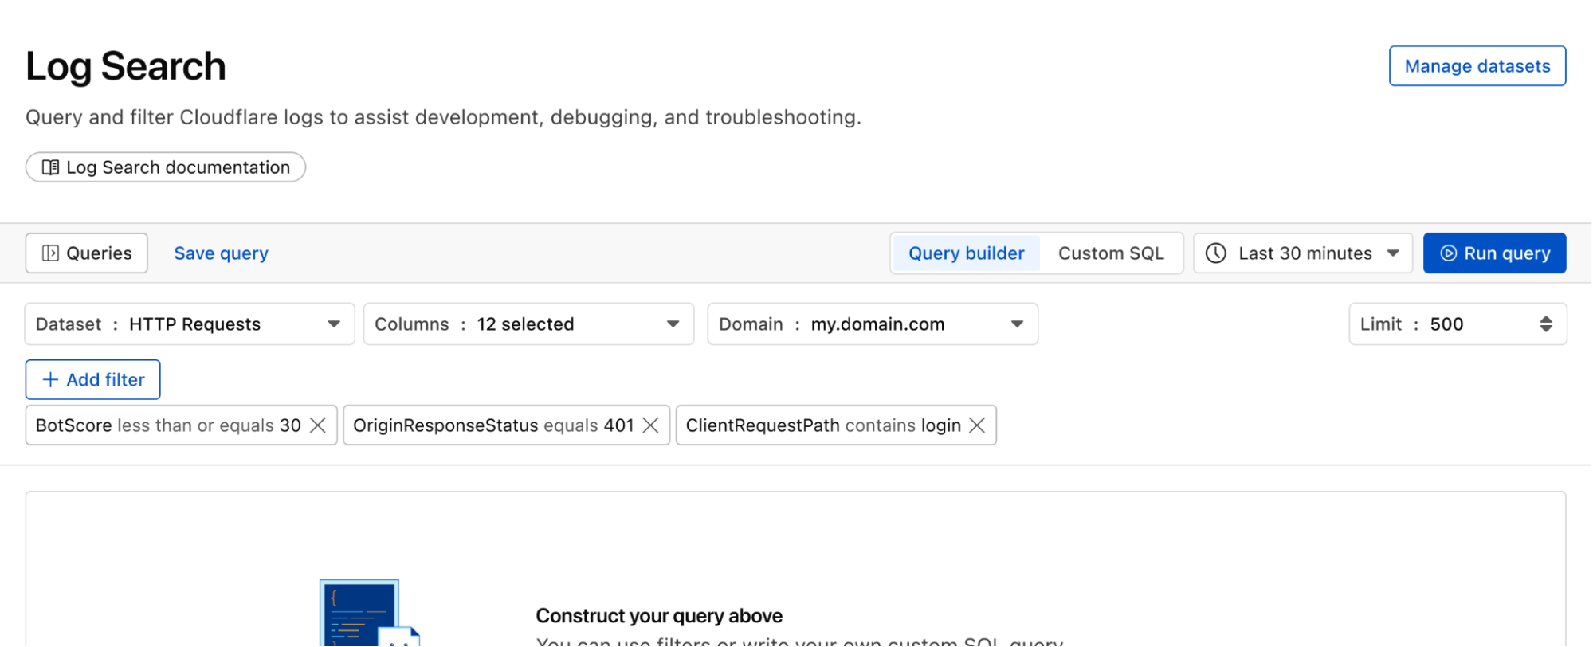Click Save query
The image size is (1593, 647).
221,253
